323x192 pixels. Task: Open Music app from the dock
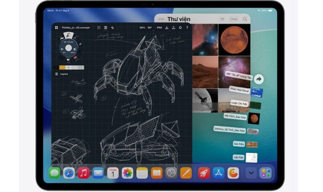(84, 173)
